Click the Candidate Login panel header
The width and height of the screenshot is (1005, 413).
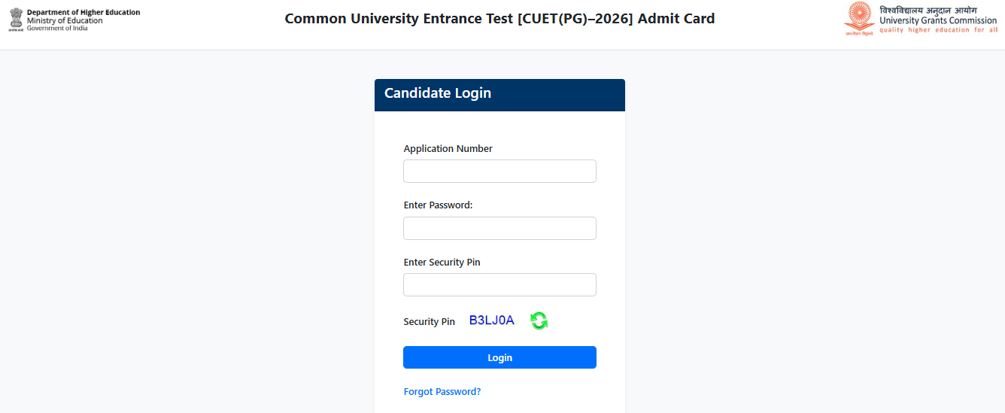[x=499, y=94]
